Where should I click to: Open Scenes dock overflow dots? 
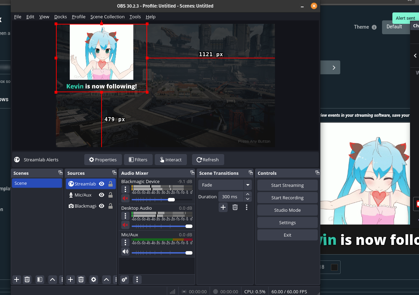point(62,279)
